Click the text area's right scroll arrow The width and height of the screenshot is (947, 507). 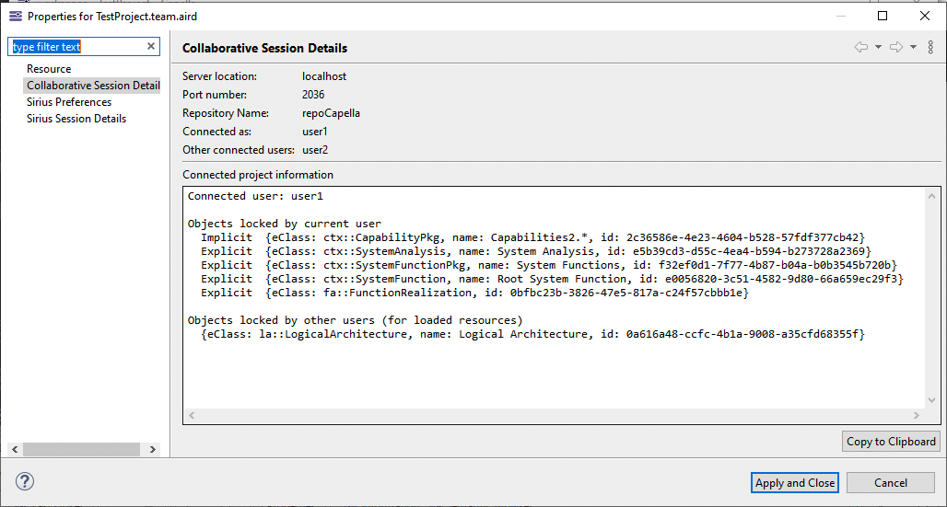click(x=916, y=417)
